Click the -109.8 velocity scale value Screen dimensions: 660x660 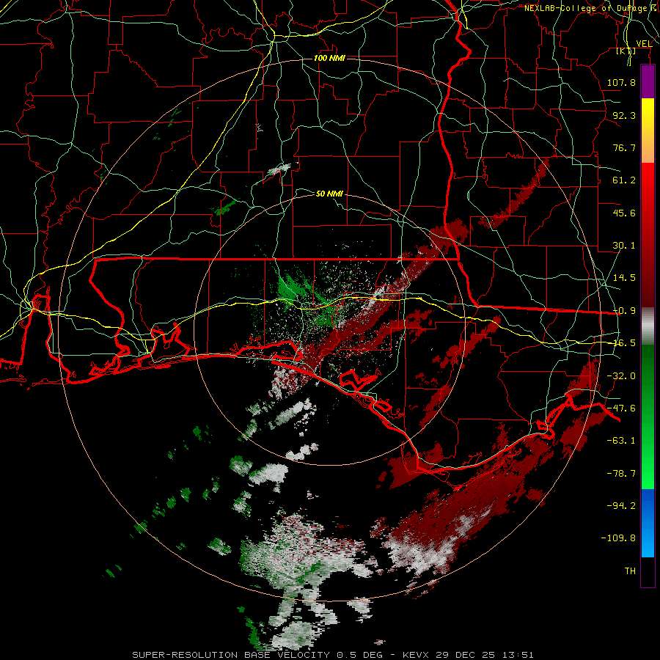click(x=618, y=538)
